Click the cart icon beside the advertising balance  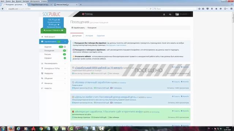pos(58,24)
